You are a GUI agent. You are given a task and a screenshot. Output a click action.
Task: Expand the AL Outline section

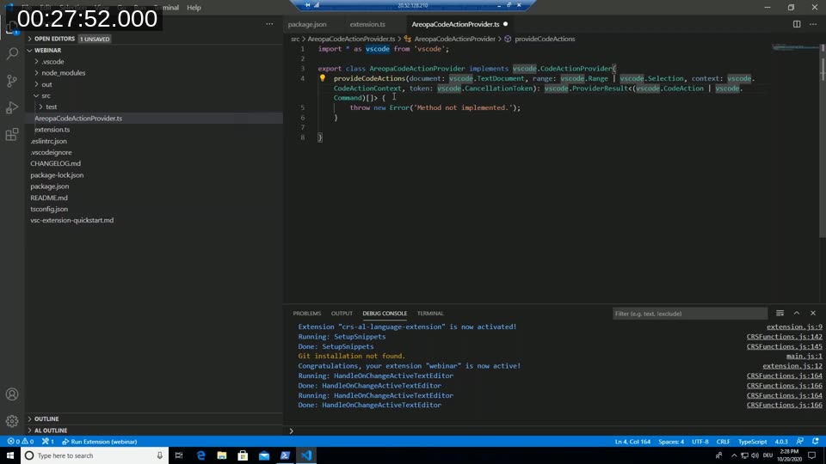pos(51,430)
